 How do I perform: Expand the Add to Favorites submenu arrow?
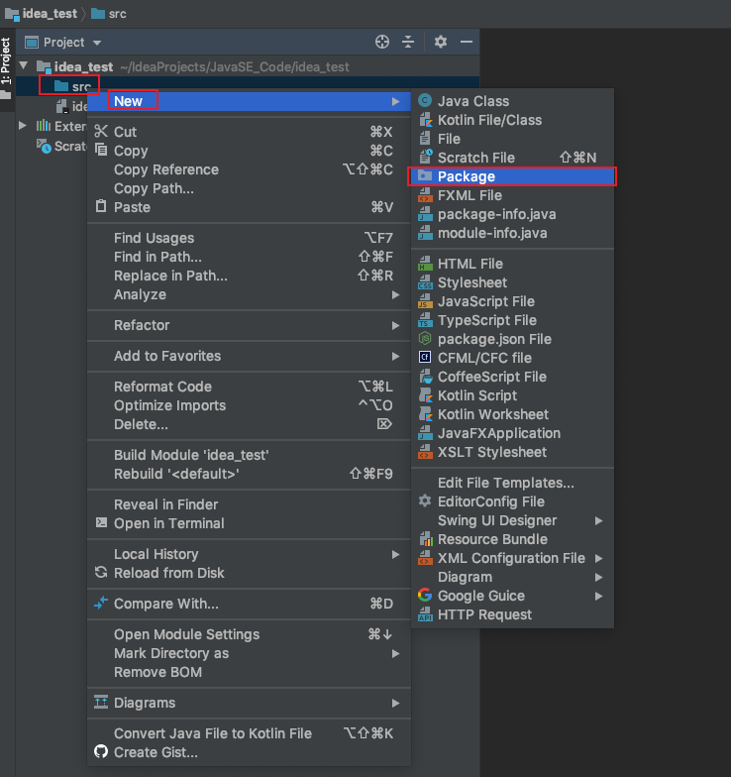point(396,357)
